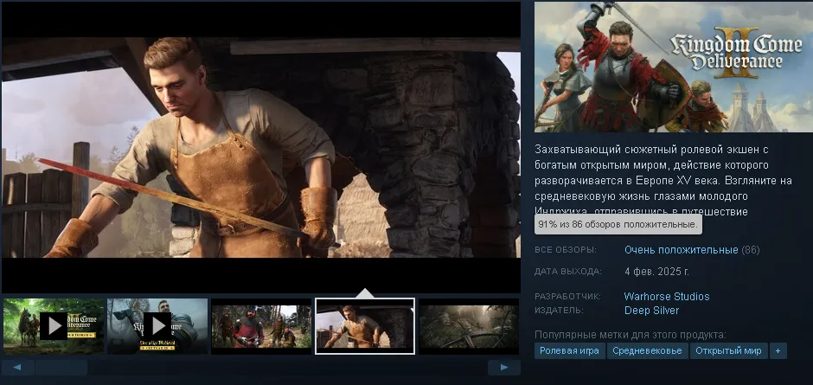Click the review count '(86)'
The height and width of the screenshot is (385, 813).
click(750, 250)
